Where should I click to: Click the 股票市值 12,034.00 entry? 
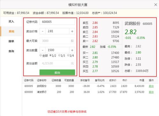[x=76, y=13]
